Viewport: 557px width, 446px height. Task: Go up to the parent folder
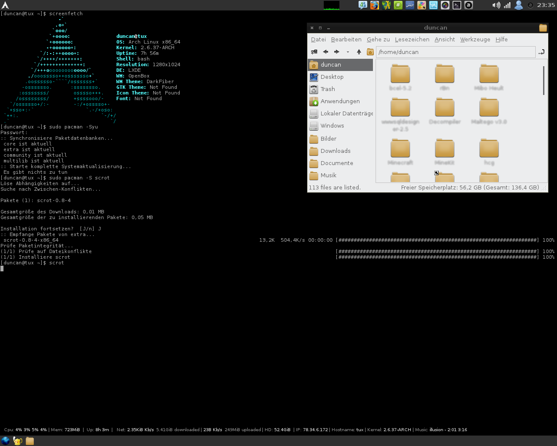coord(359,52)
